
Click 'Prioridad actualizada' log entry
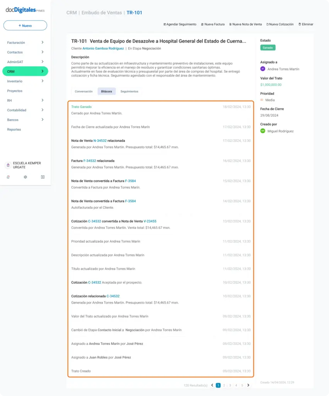(x=161, y=241)
